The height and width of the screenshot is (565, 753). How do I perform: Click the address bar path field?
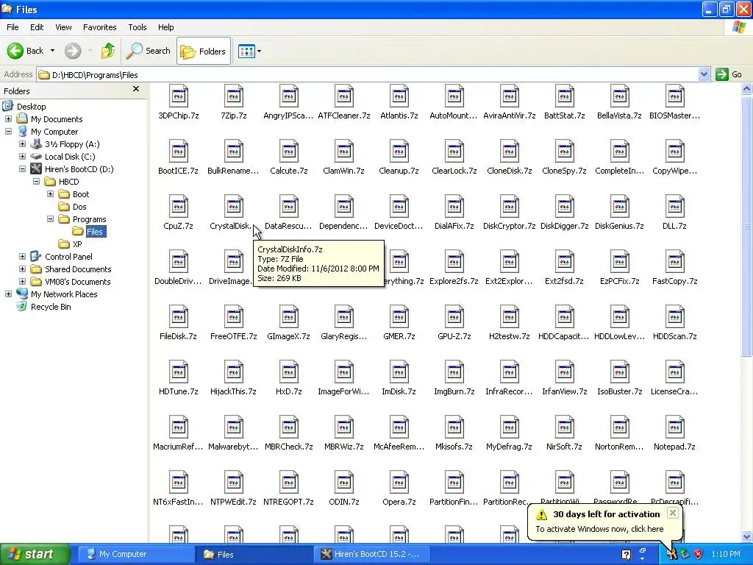point(368,74)
